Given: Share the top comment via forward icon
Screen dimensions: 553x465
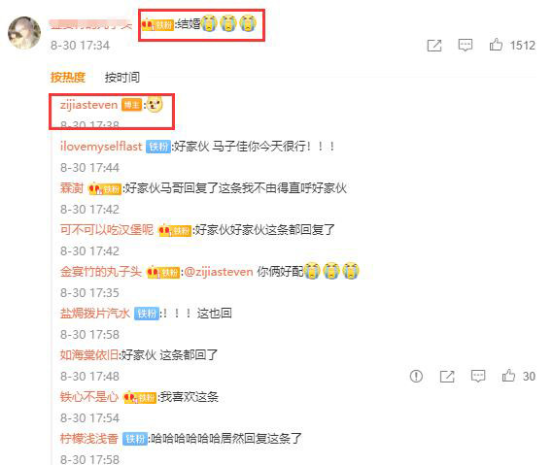Looking at the screenshot, I should [434, 46].
